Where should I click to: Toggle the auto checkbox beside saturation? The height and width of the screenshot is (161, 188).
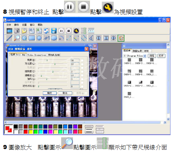82,72
